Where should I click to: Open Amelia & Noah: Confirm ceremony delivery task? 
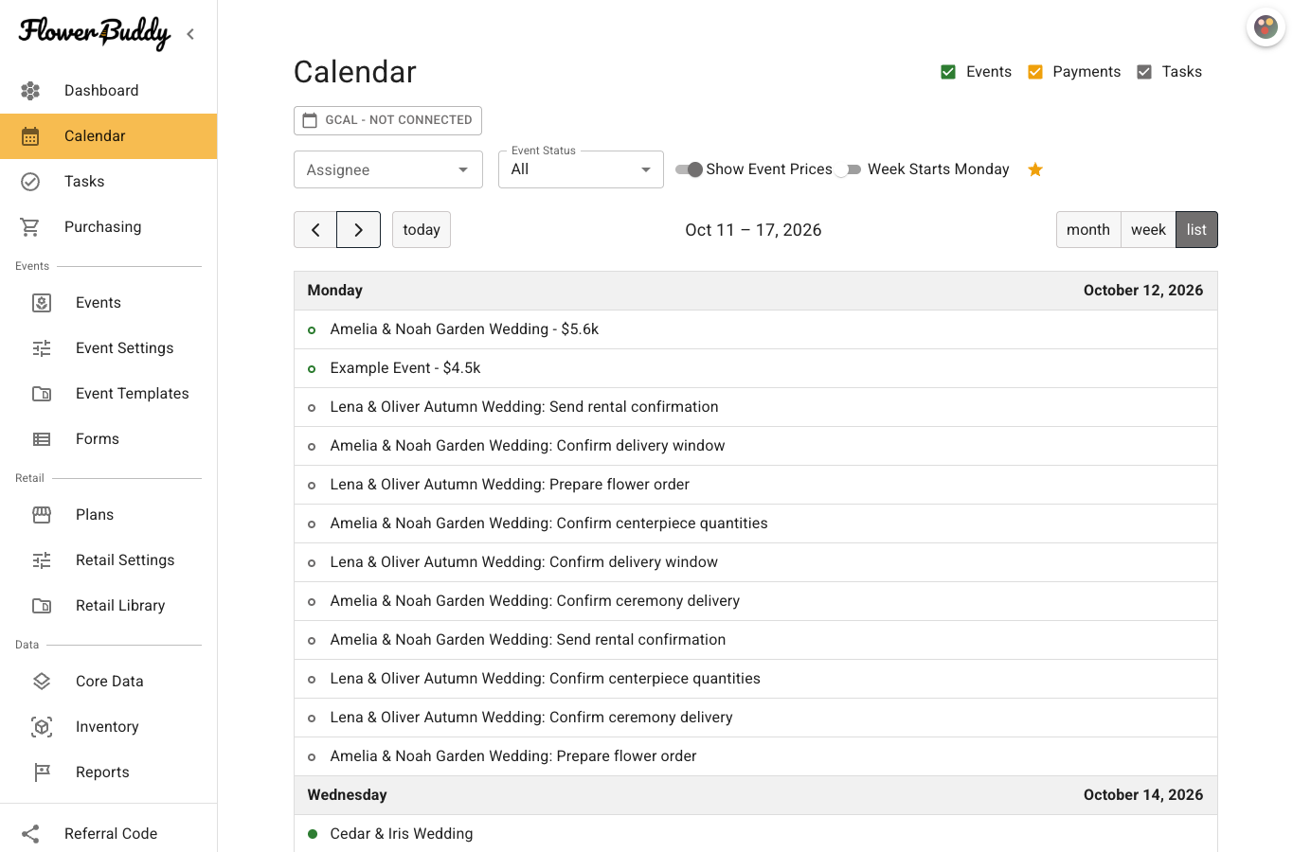pos(755,601)
